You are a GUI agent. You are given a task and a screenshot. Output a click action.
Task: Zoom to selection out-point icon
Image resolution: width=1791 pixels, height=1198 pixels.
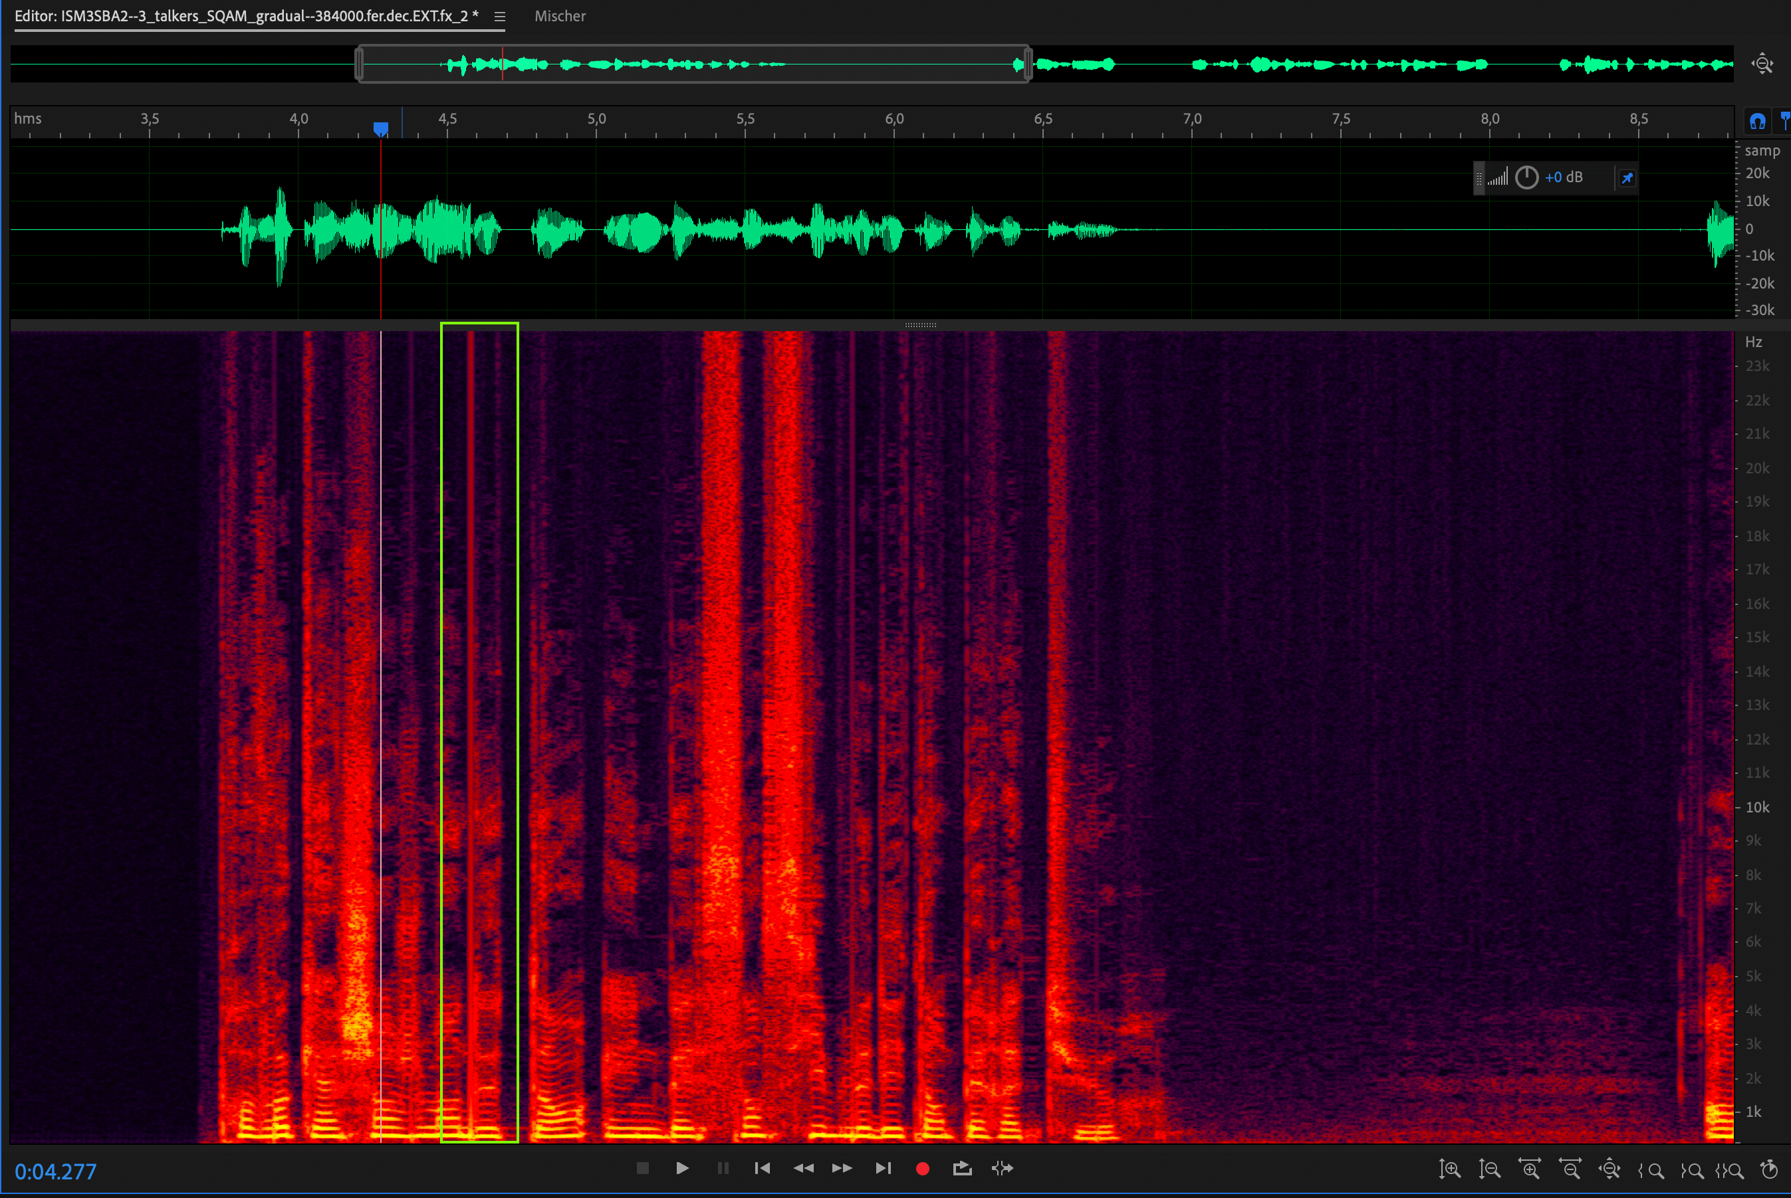[1692, 1169]
